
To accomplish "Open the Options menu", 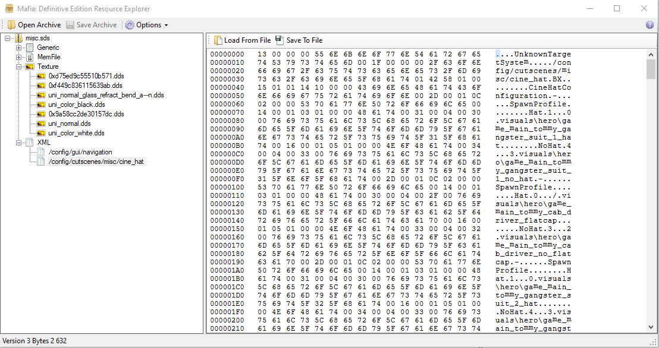I will (x=147, y=25).
